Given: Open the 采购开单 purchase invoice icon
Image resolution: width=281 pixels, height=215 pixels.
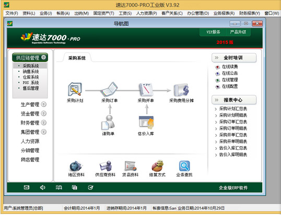Looking at the screenshot, I should (x=146, y=90).
